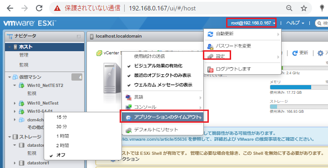The height and width of the screenshot is (168, 328).
Task: Click the change password (パスワードを変更) icon
Action: click(210, 46)
